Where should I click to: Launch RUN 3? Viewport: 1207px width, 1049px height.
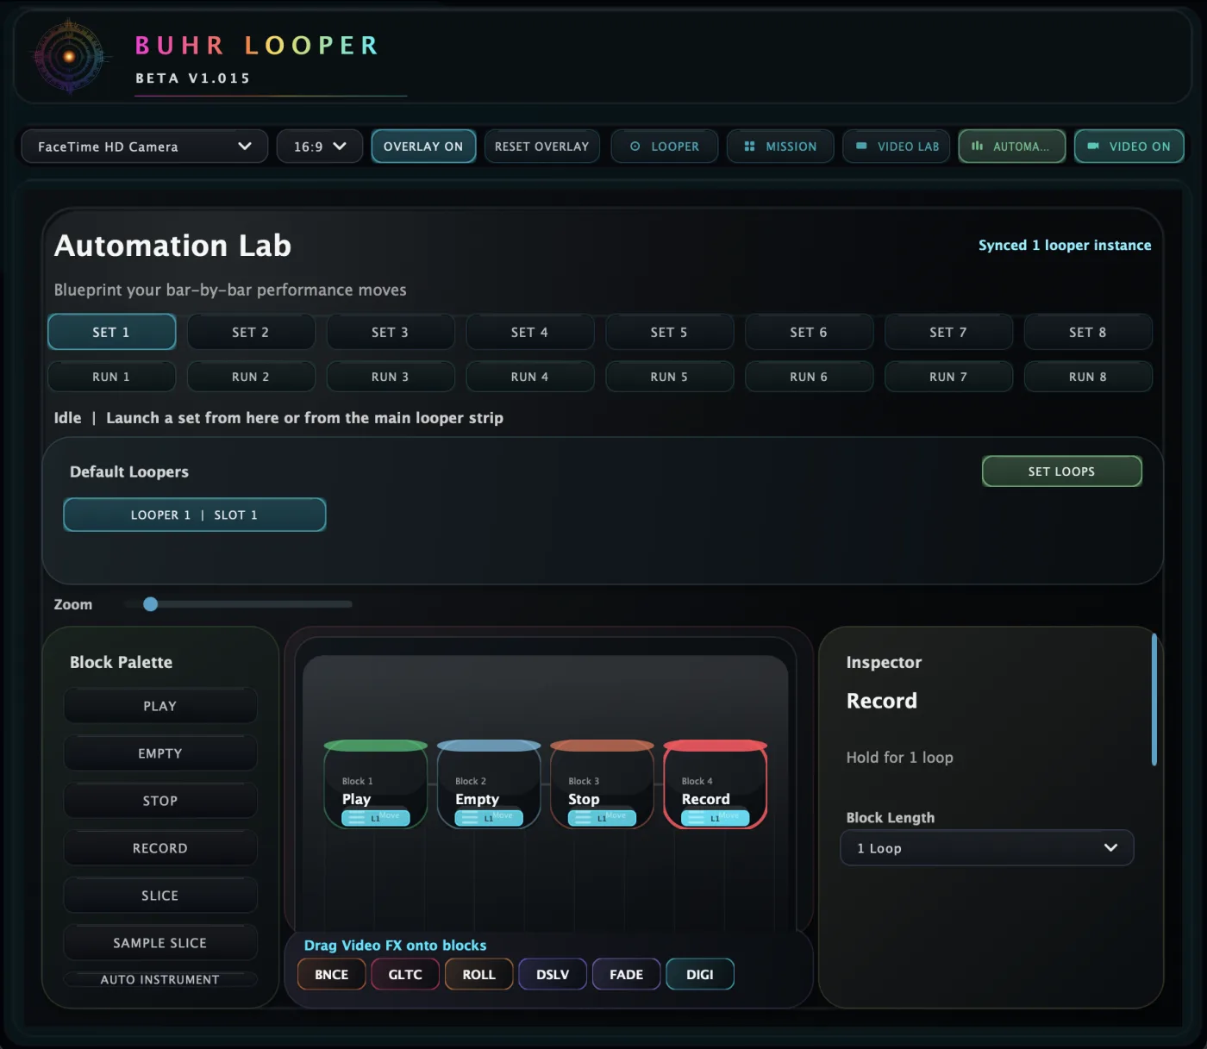(x=391, y=377)
